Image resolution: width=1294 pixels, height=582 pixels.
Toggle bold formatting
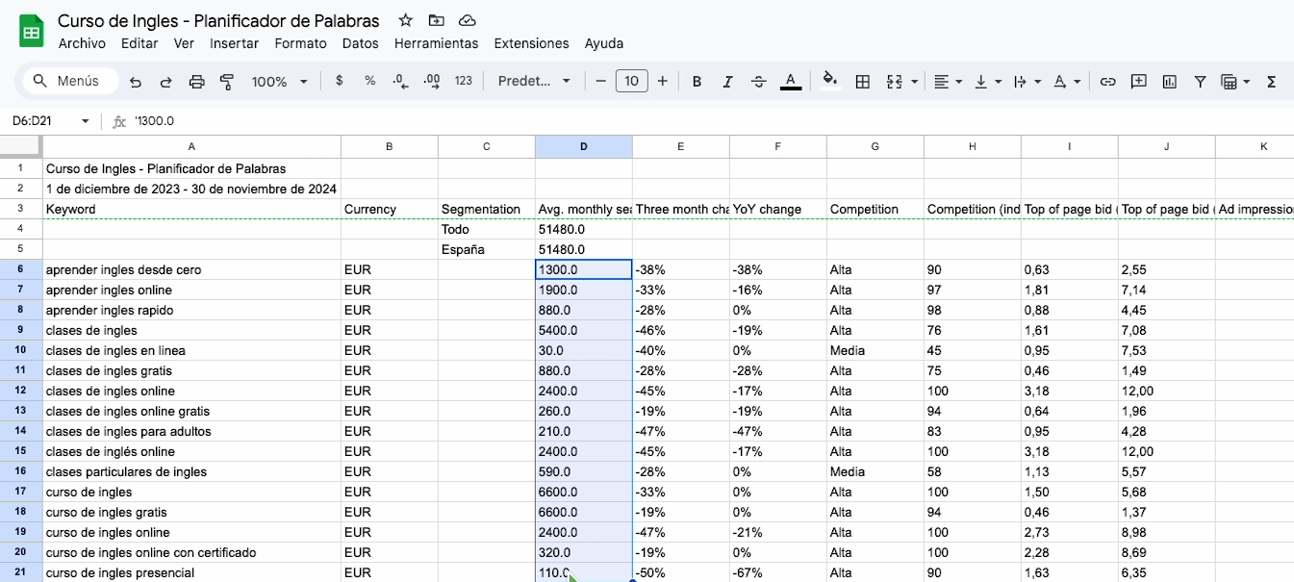click(x=697, y=82)
